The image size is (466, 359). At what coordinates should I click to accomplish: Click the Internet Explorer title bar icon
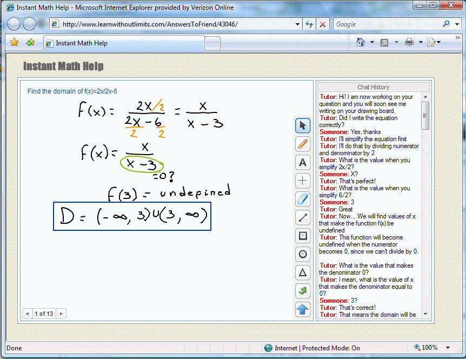pyautogui.click(x=10, y=7)
